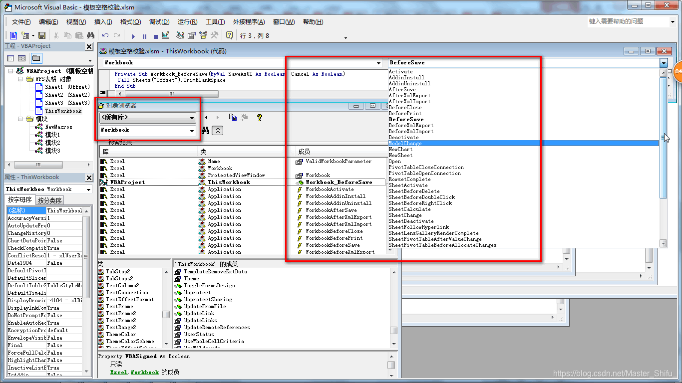Open the all-libraries dropdown in the Object Browser
The height and width of the screenshot is (383, 682).
click(192, 118)
